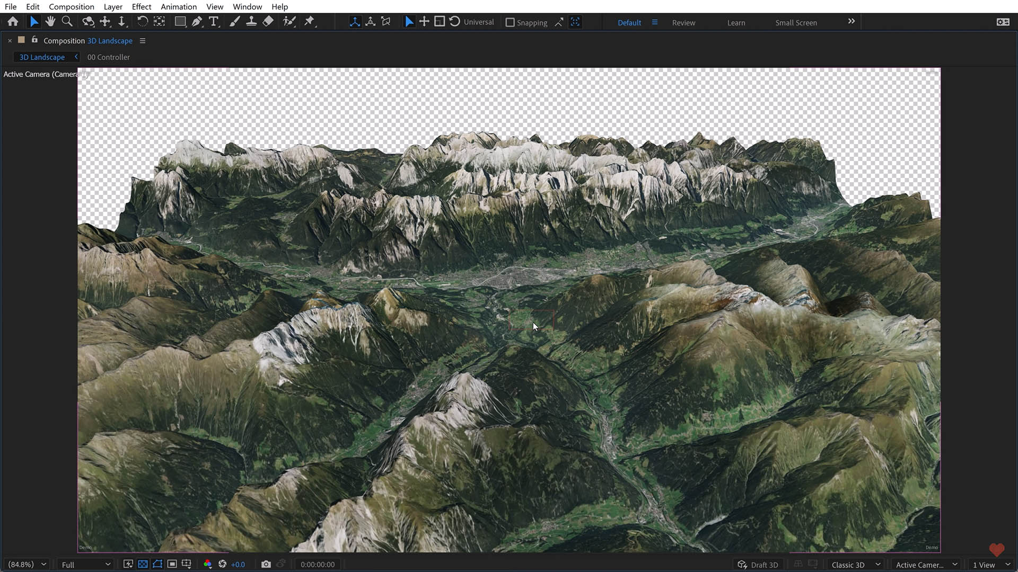Open the magnification ratio dropdown
The image size is (1018, 572).
[x=27, y=564]
